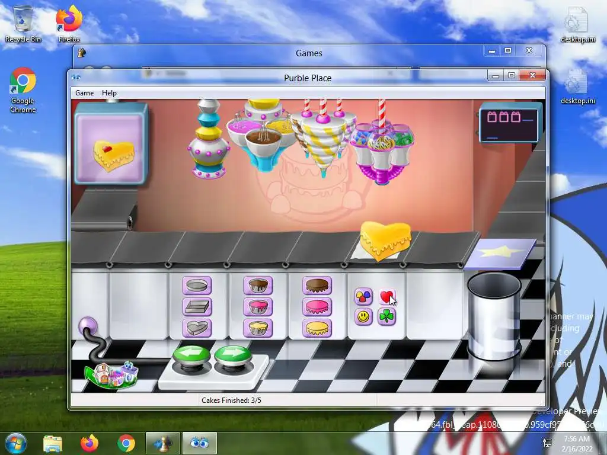Click the network icon in system tray

point(547,443)
